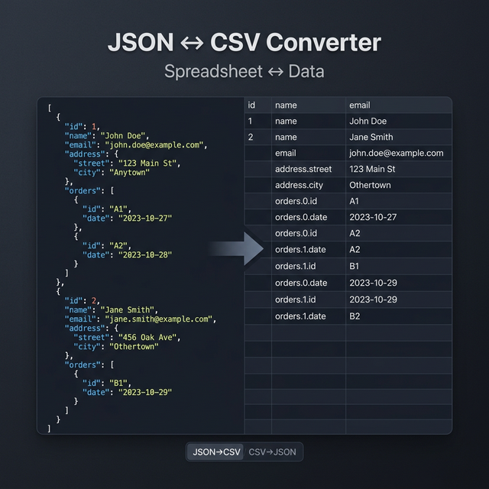Switch to JSON→CSV mode
The width and height of the screenshot is (489, 489).
pos(215,452)
